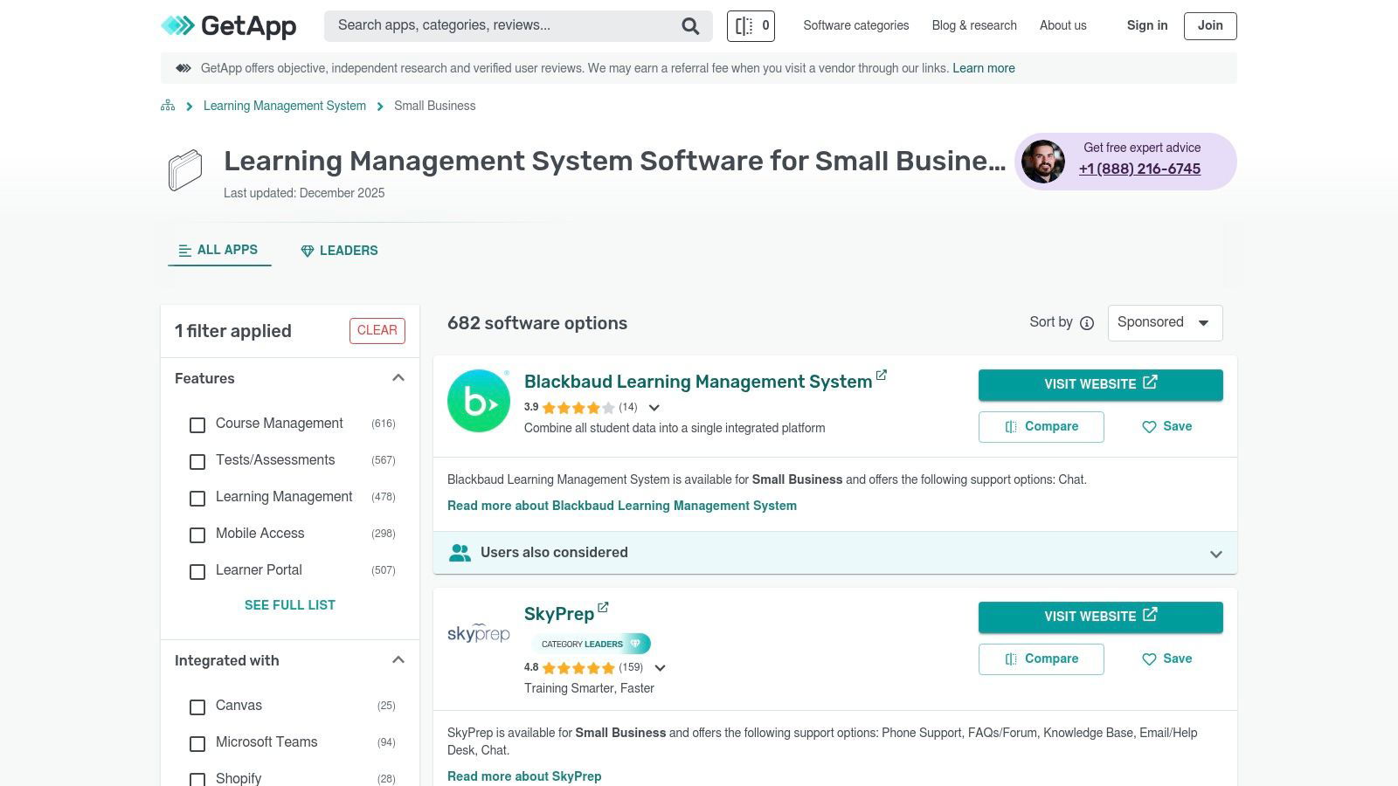
Task: Open Blackbaud logo thumbnail
Action: tap(479, 401)
